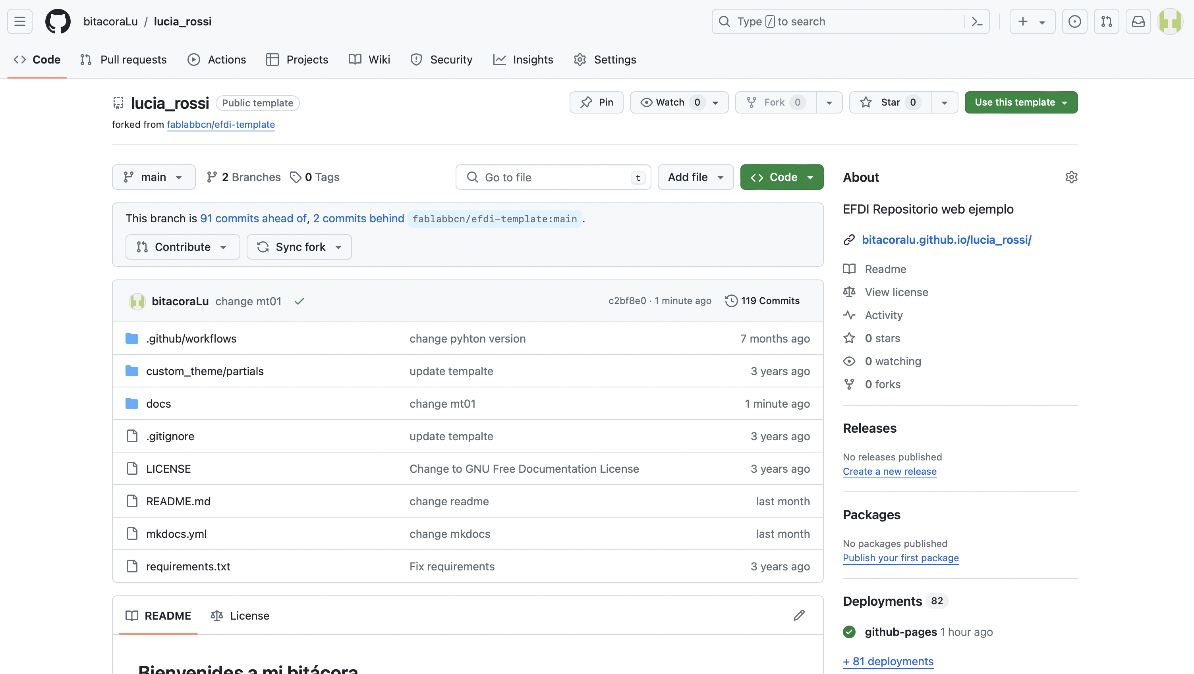Open the main branch dropdown
1194x674 pixels.
coord(153,177)
